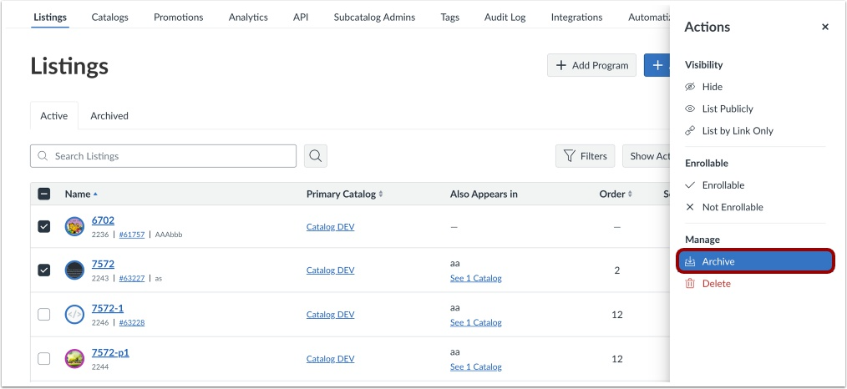
Task: Open the #63227 link
Action: pos(132,279)
